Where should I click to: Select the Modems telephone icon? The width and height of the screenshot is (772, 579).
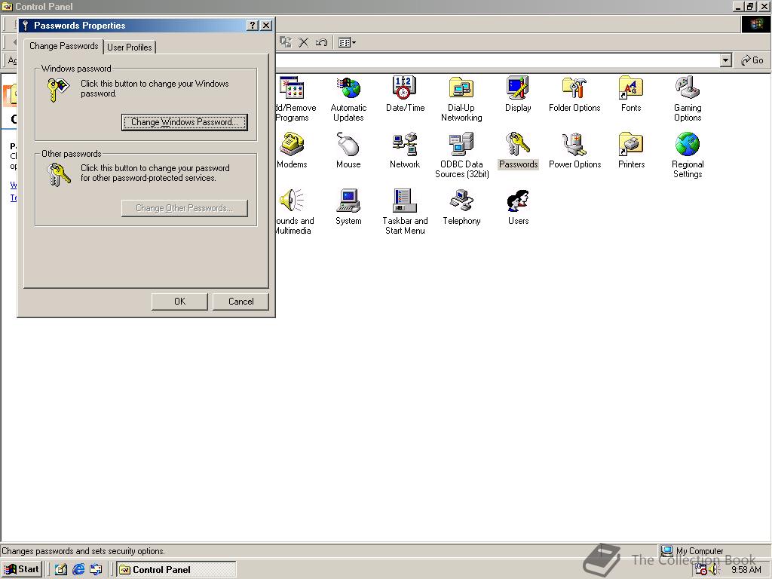pos(292,145)
